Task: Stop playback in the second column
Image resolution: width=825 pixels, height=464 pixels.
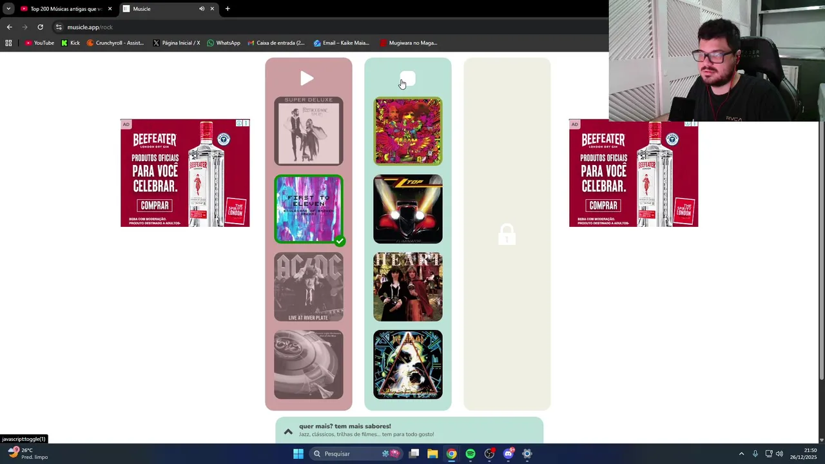Action: 407,79
